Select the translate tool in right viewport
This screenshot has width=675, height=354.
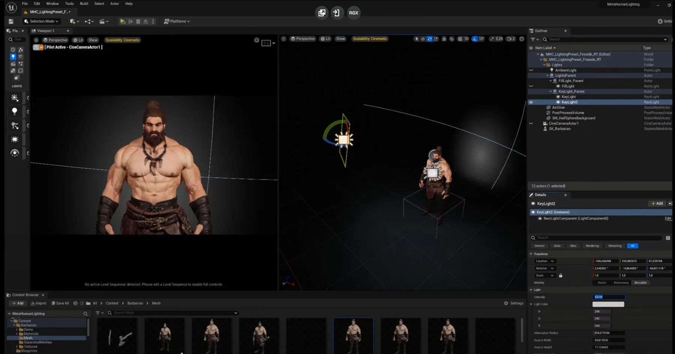pos(423,39)
